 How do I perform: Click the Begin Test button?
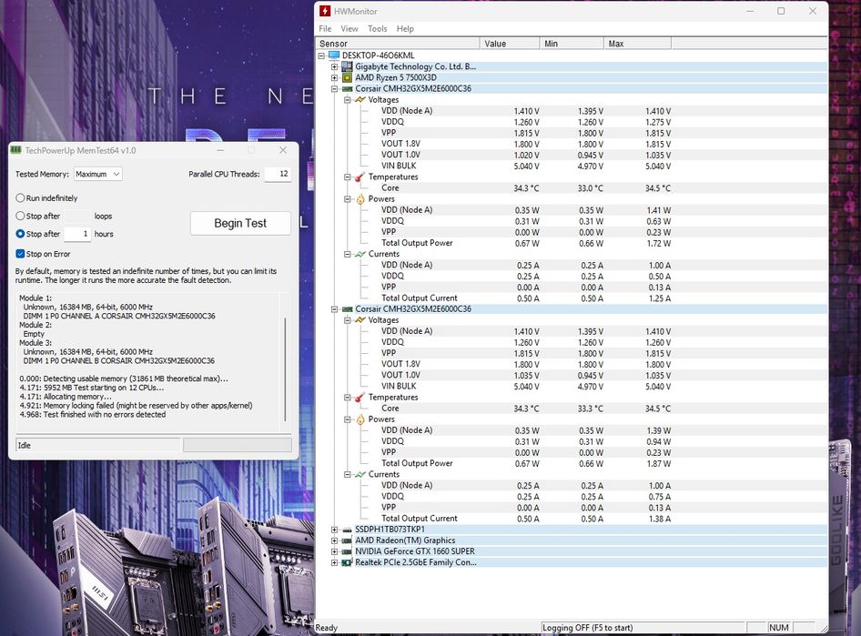[240, 223]
